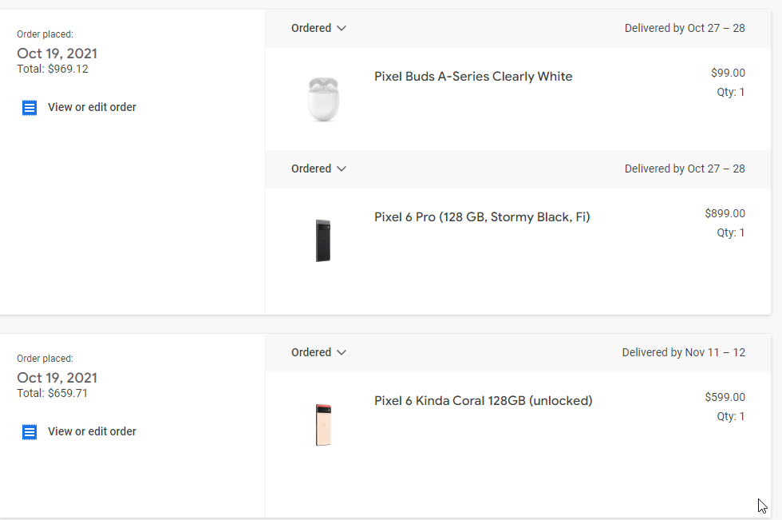Click chevron next to Ordered for Kinda Coral

[x=342, y=352]
